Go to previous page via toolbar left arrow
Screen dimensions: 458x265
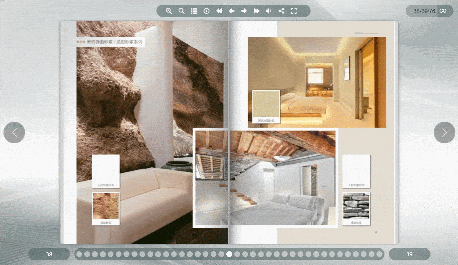coord(232,11)
